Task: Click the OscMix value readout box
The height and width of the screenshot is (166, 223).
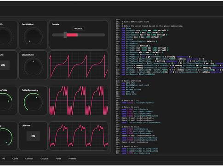Action: (x=79, y=29)
